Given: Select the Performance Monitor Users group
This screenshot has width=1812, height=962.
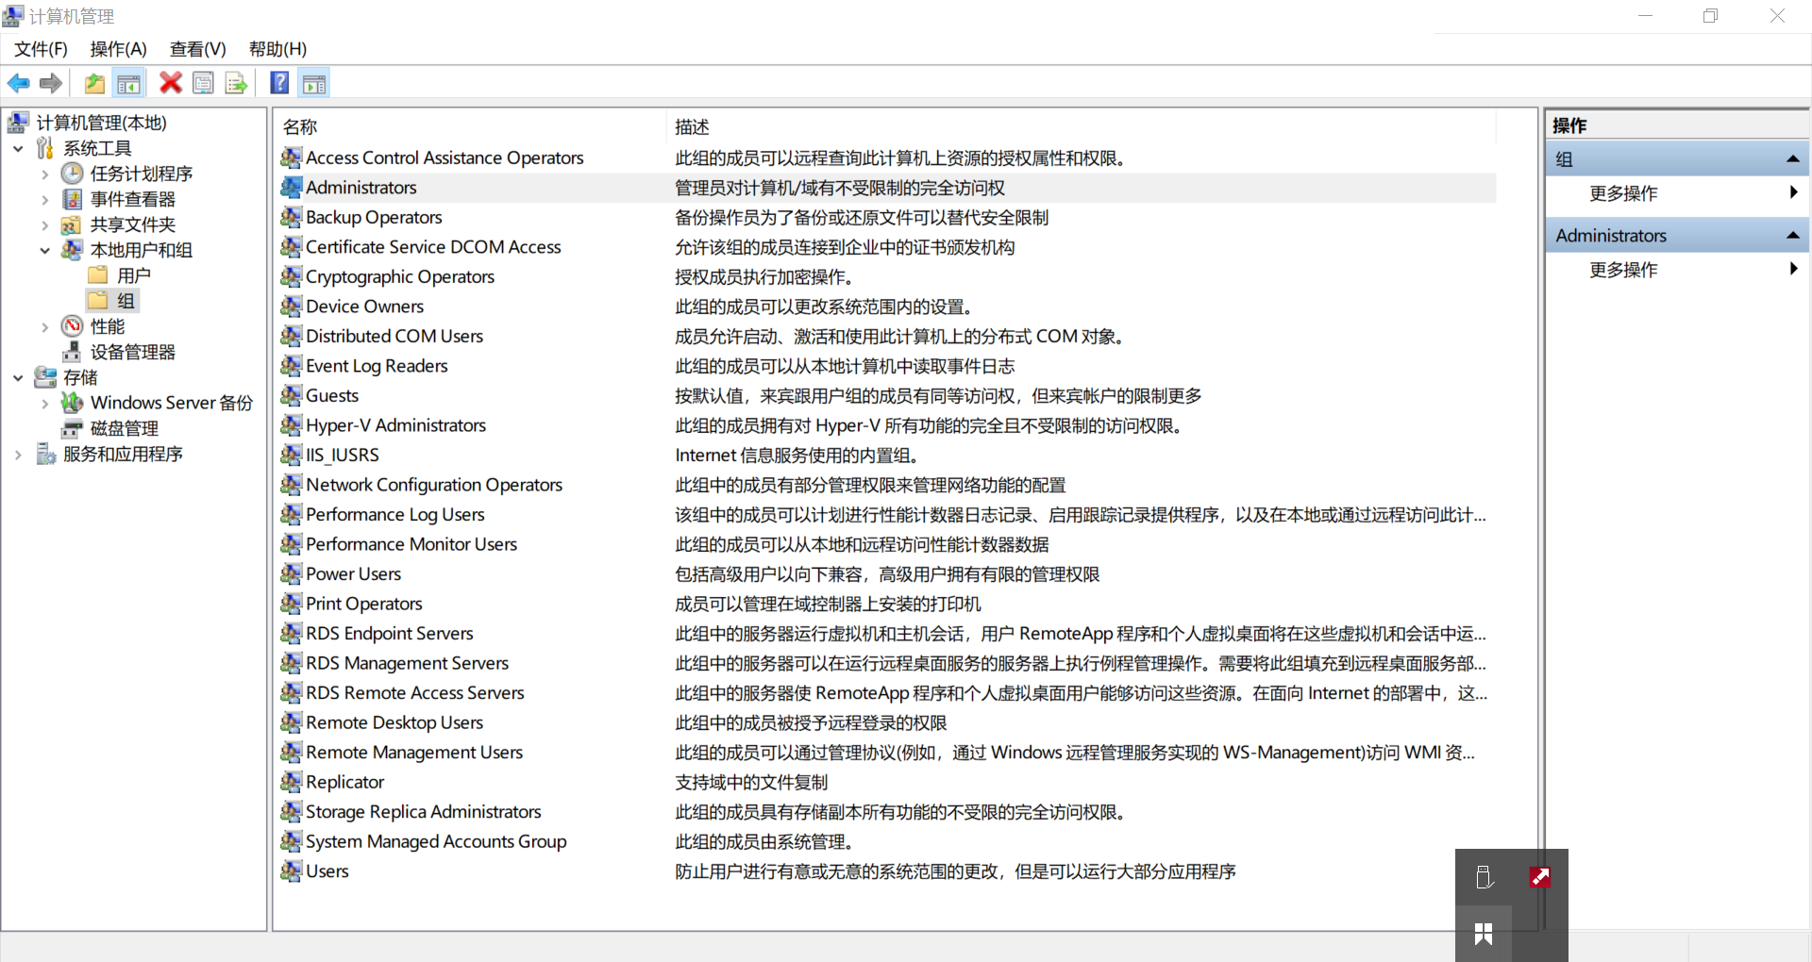Looking at the screenshot, I should point(411,544).
